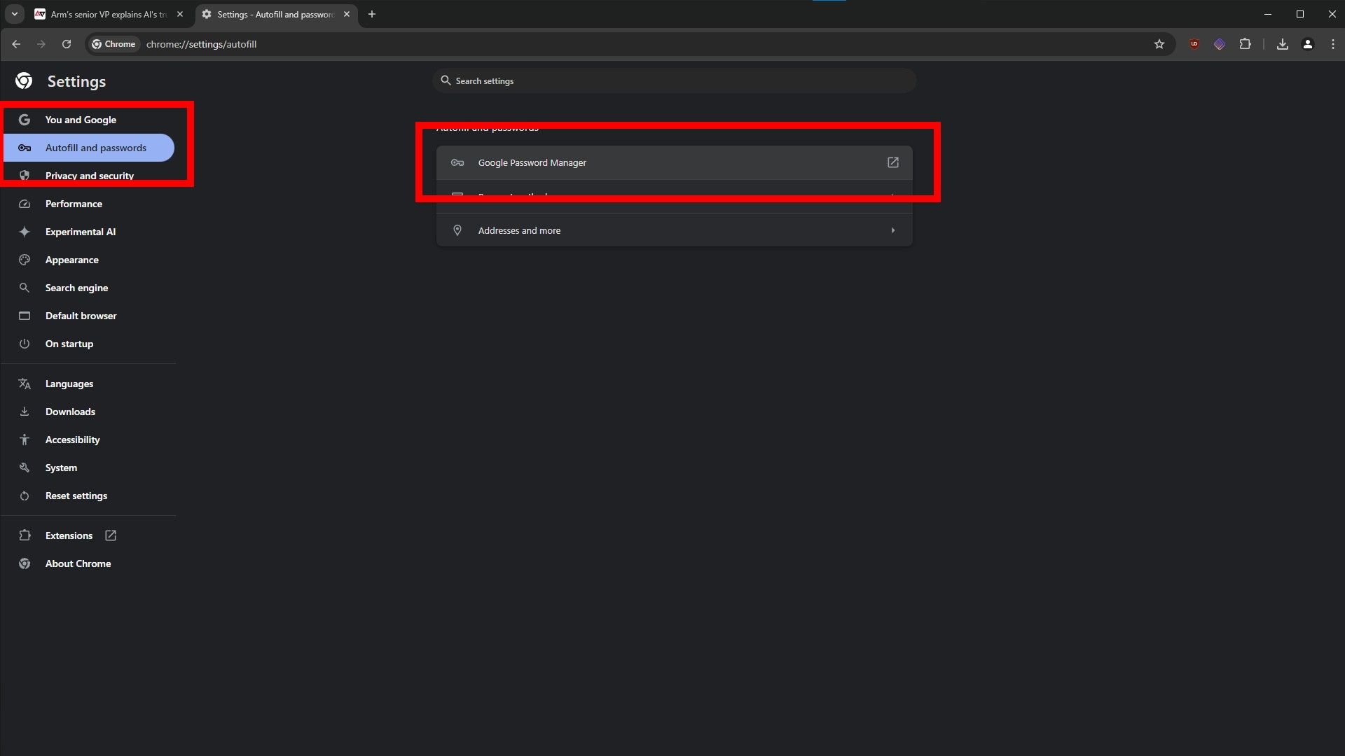Open Reset settings option

[x=76, y=496]
